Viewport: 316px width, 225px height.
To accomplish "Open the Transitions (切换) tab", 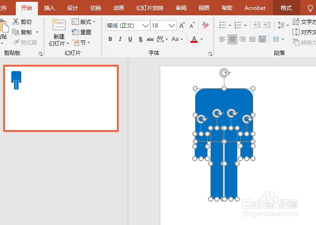I will pos(96,8).
